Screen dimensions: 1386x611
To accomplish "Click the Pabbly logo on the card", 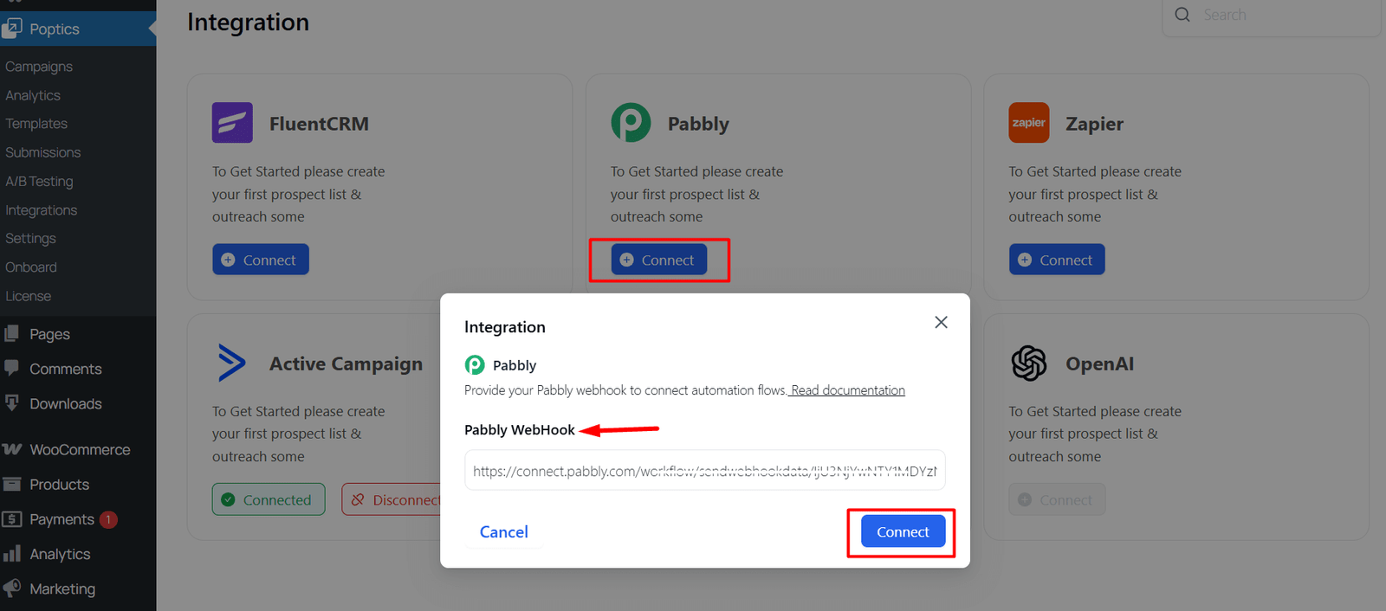I will click(x=631, y=123).
